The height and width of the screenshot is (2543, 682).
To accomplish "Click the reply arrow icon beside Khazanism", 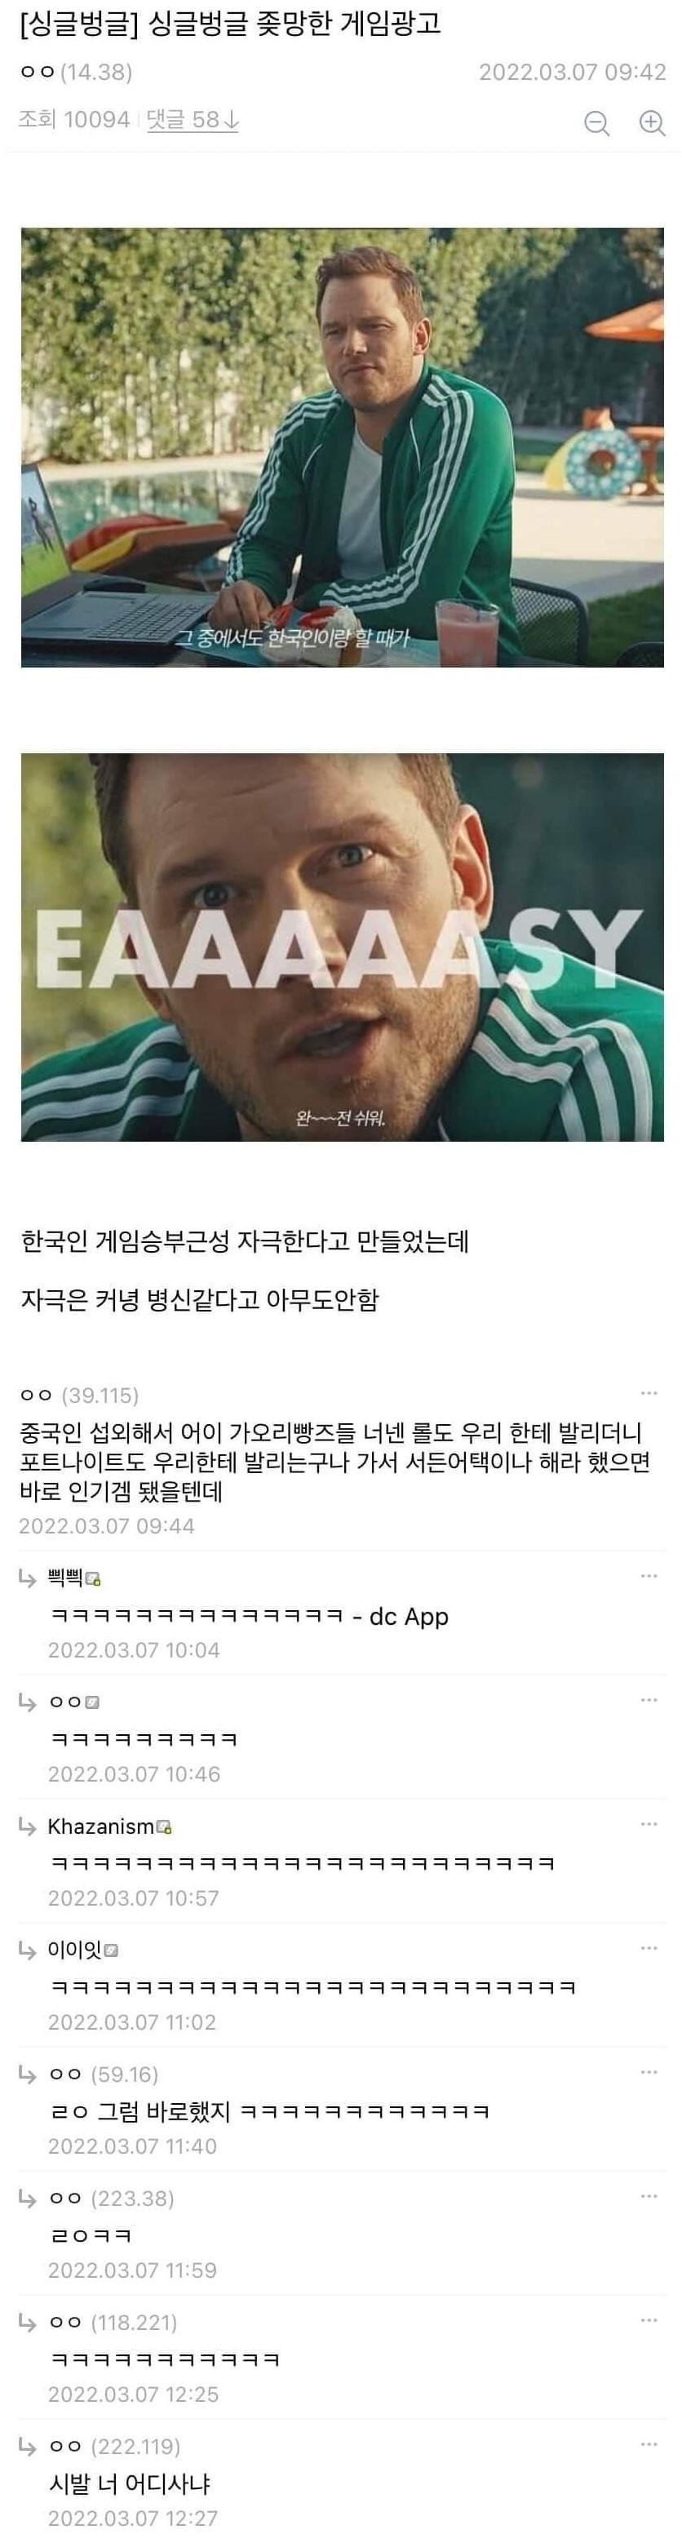I will tap(28, 1826).
